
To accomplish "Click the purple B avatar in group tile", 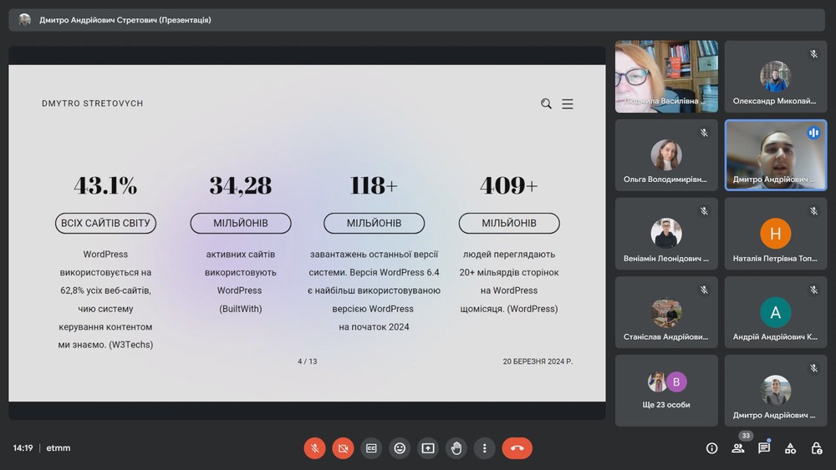I will pyautogui.click(x=676, y=382).
